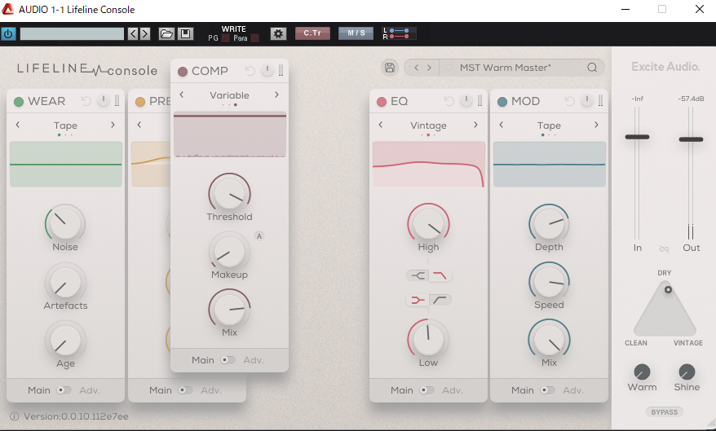The width and height of the screenshot is (716, 431).
Task: Switch EQ to next type after Vintage
Action: tap(475, 125)
